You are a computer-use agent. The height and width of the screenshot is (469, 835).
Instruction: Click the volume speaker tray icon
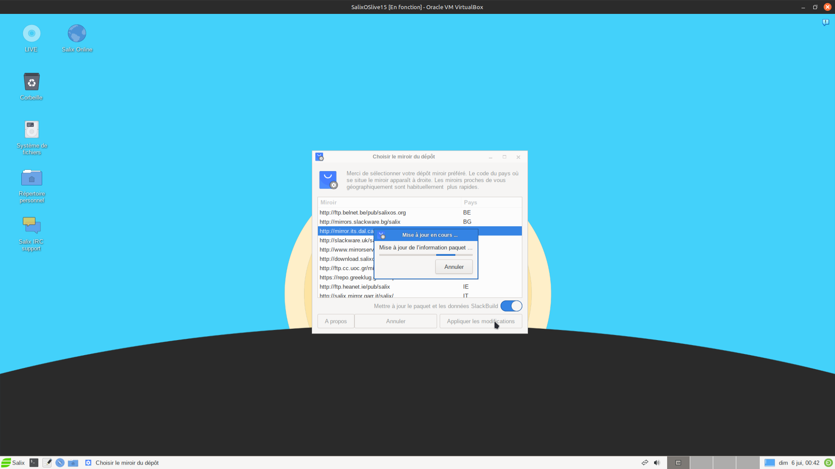[657, 462]
